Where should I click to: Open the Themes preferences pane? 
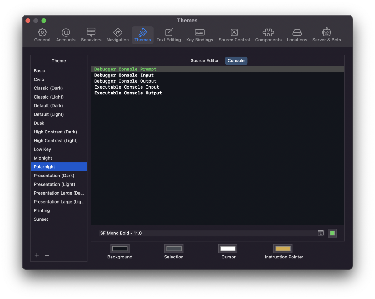(142, 35)
